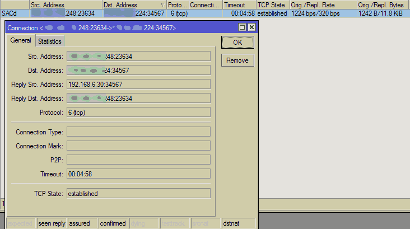Click the Dst. Address sort arrow indicator
Screen dimensions: 410x229
(x=162, y=4)
